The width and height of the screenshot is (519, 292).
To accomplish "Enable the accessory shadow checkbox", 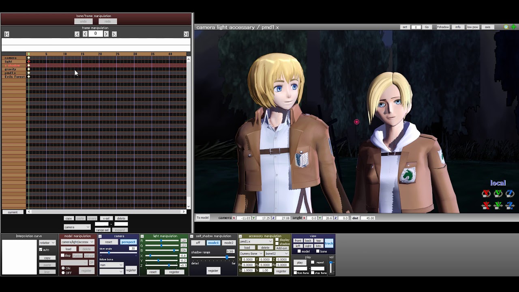I will coord(277,244).
